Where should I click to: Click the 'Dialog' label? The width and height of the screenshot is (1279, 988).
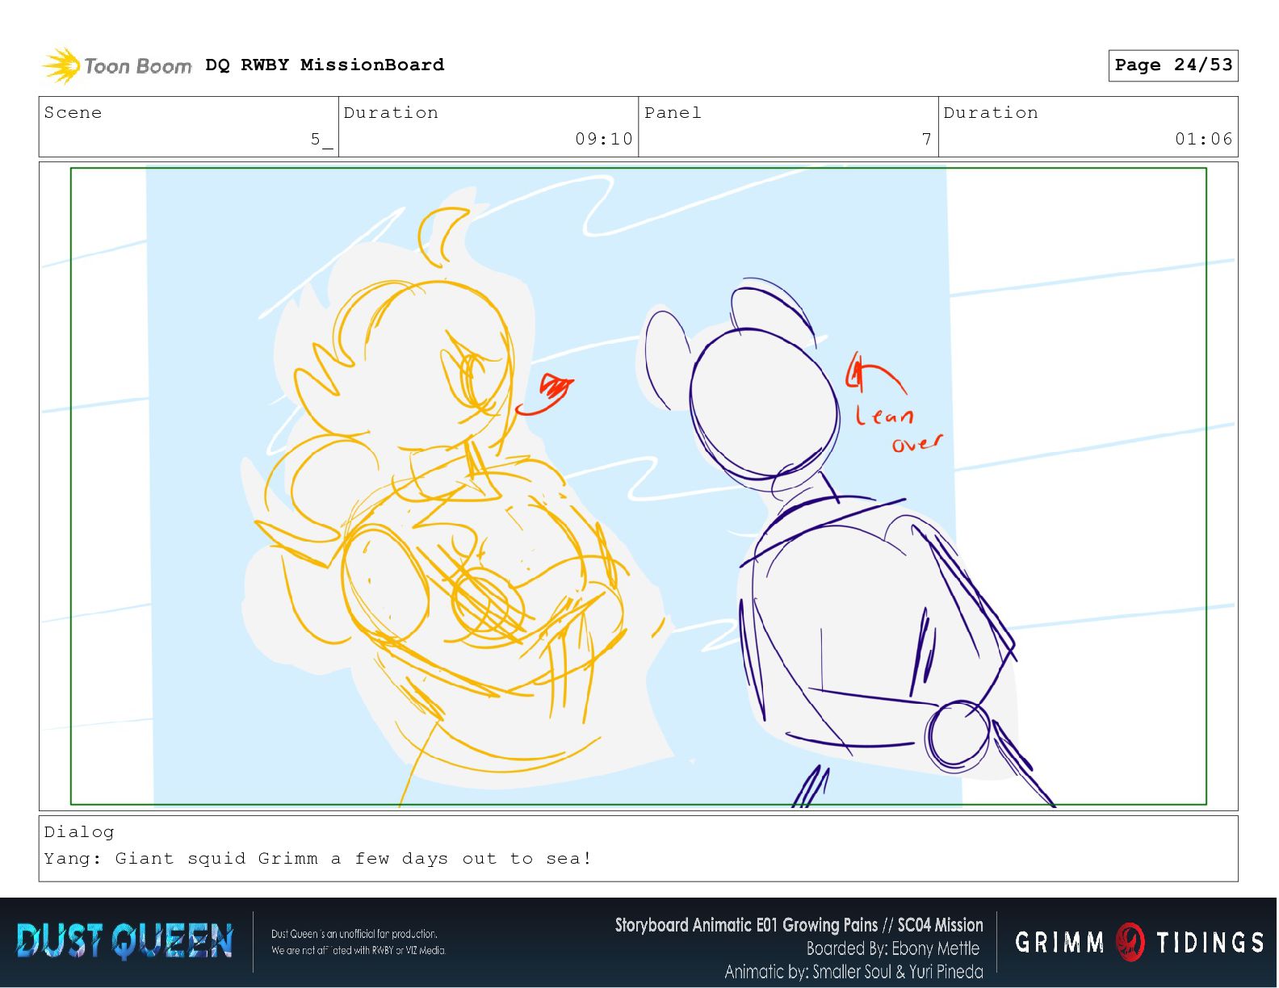pos(79,832)
